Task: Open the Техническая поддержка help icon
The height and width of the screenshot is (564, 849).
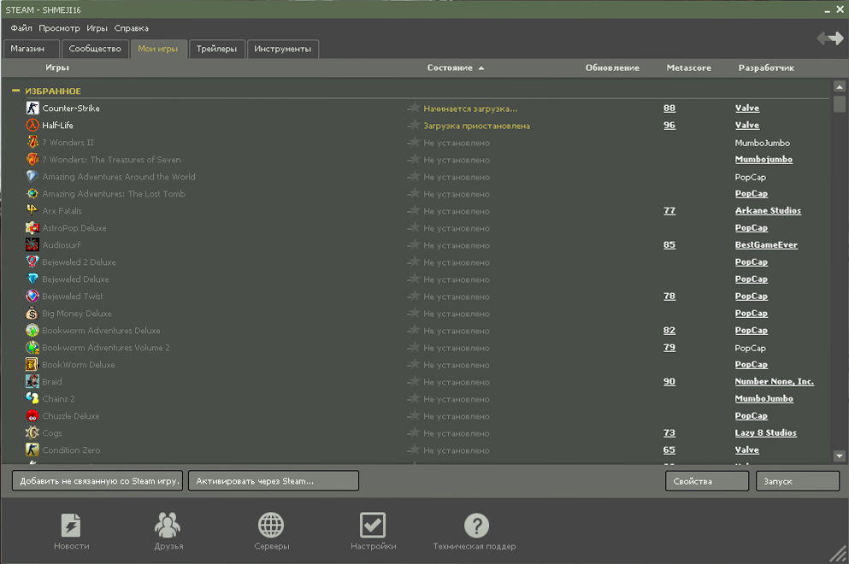Action: coord(476,525)
